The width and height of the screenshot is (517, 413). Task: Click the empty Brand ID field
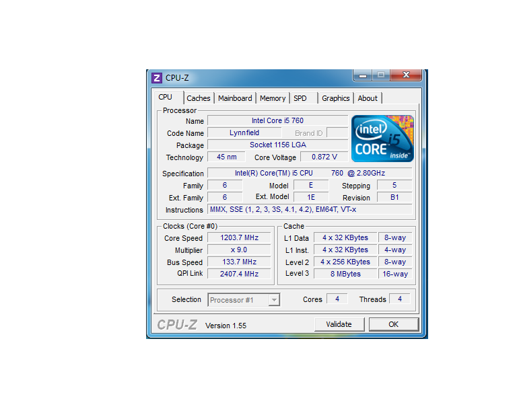(337, 133)
